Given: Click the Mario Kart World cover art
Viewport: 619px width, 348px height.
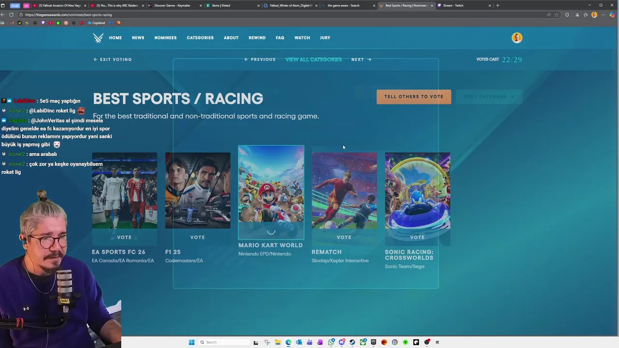Looking at the screenshot, I should 271,192.
